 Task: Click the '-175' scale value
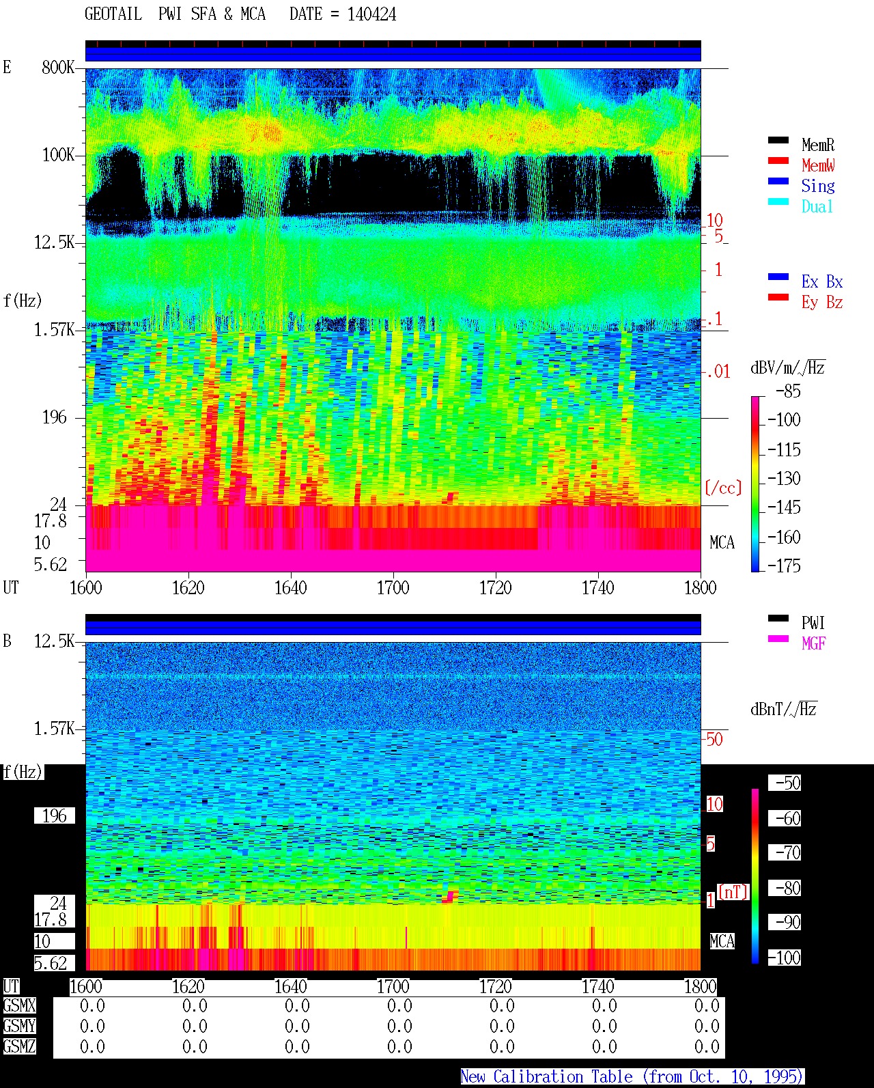click(784, 566)
